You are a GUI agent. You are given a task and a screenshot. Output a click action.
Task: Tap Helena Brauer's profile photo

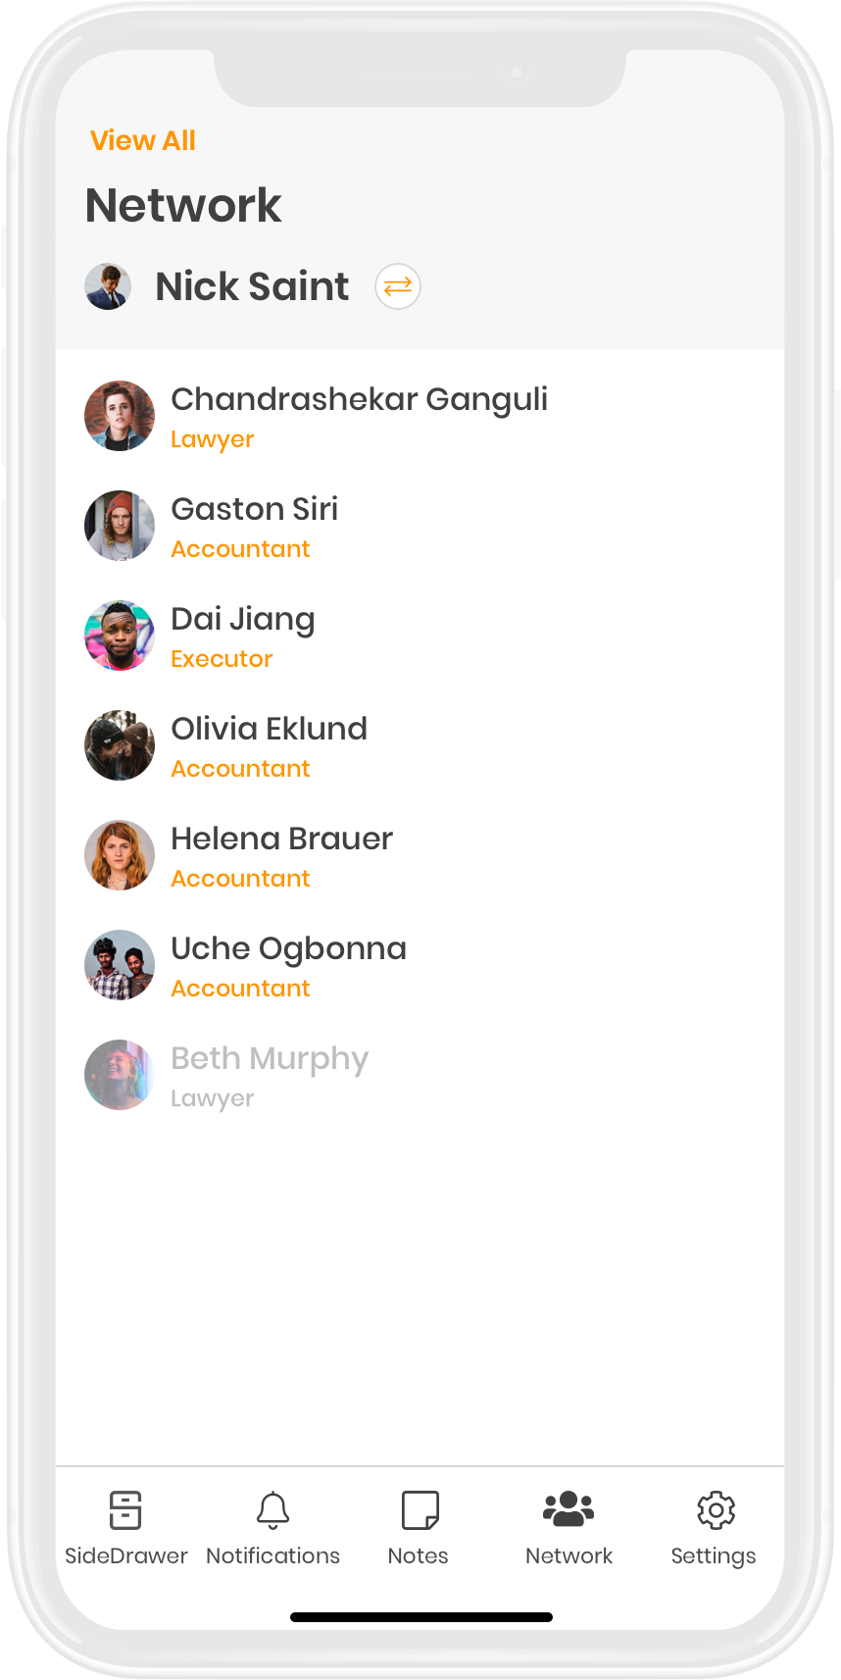120,855
